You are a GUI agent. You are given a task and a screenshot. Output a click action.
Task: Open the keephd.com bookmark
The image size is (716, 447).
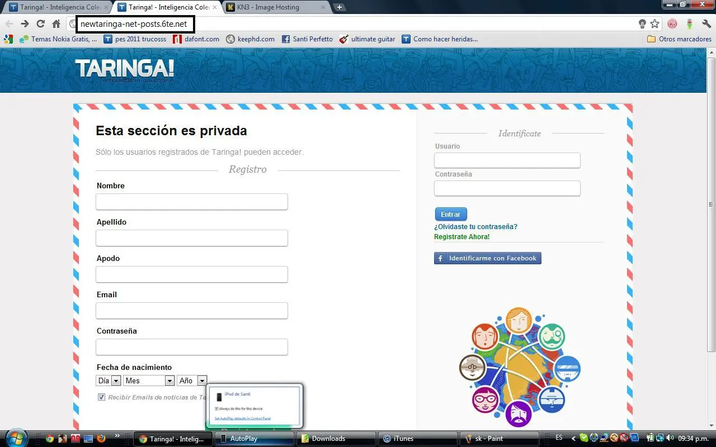click(x=251, y=39)
